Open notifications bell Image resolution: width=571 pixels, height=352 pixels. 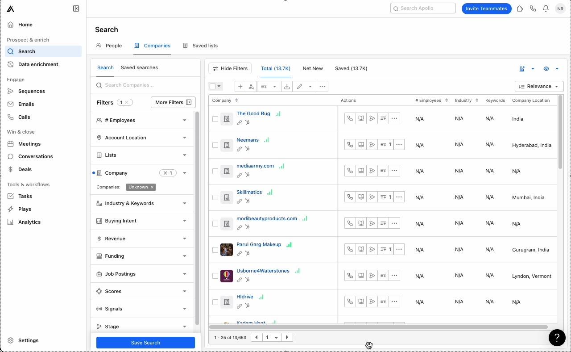tap(546, 8)
